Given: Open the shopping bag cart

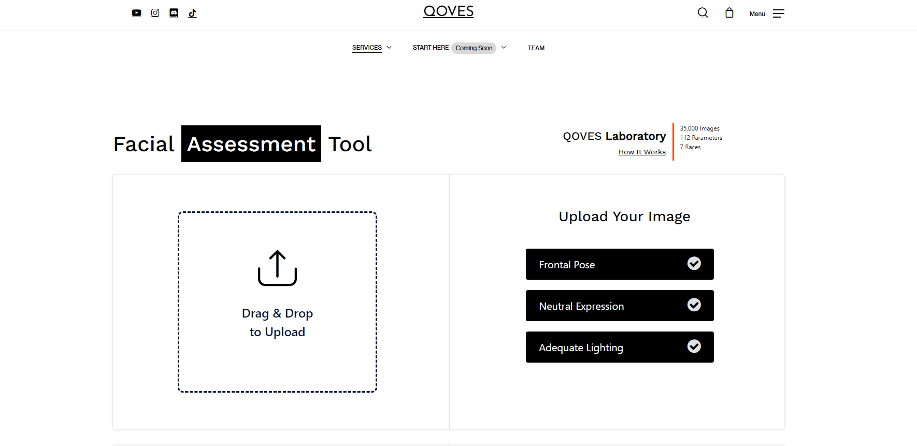Looking at the screenshot, I should pos(729,13).
